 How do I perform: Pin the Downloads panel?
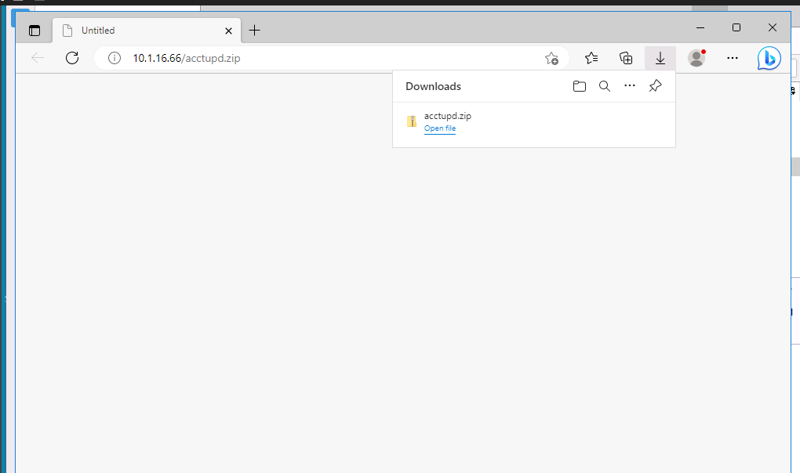[x=655, y=86]
